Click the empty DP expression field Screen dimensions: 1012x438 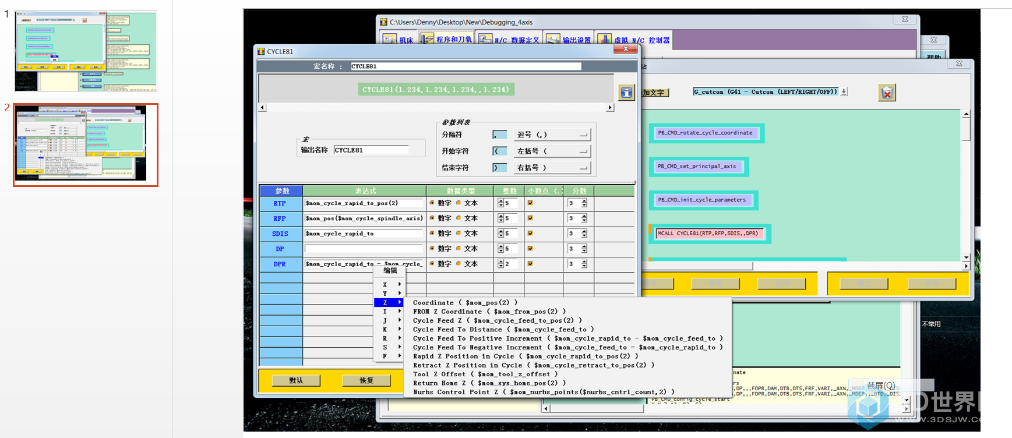coord(364,249)
